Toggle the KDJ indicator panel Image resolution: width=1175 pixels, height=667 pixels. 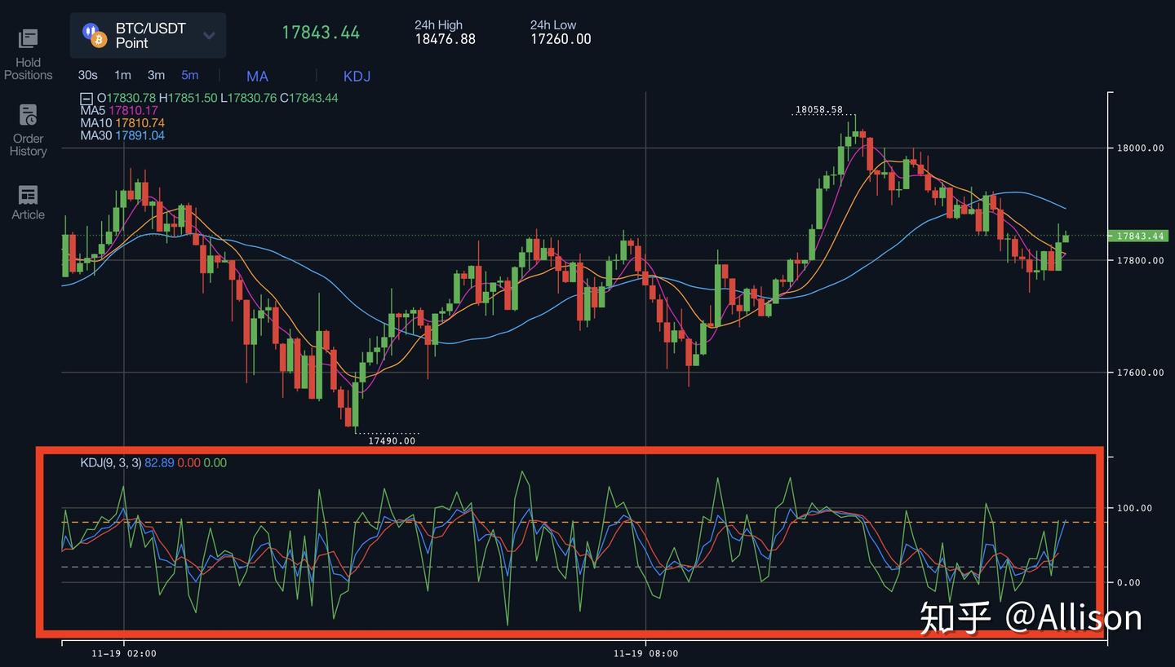click(357, 76)
